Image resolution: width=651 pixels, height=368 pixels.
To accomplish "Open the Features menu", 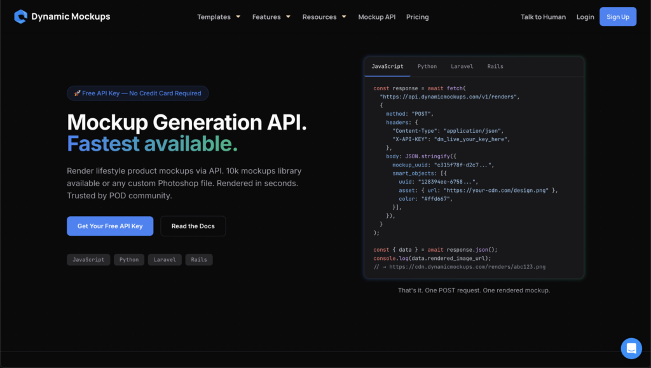I will 266,17.
